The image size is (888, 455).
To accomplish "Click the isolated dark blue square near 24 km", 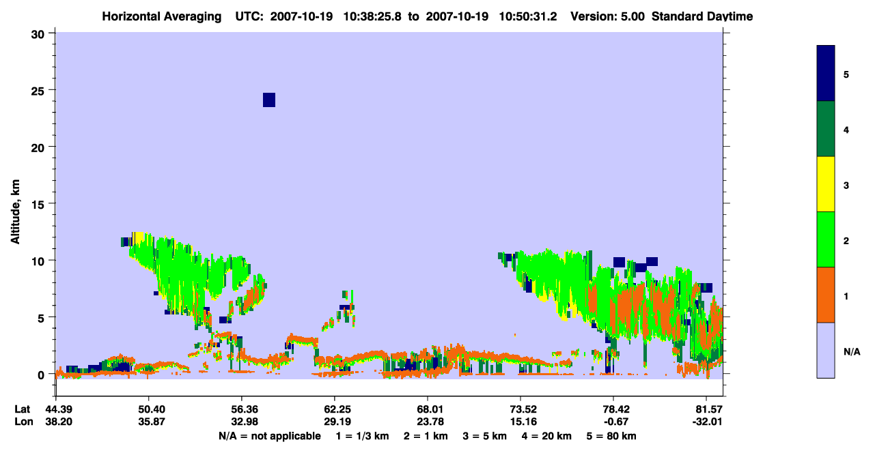I will tap(269, 100).
